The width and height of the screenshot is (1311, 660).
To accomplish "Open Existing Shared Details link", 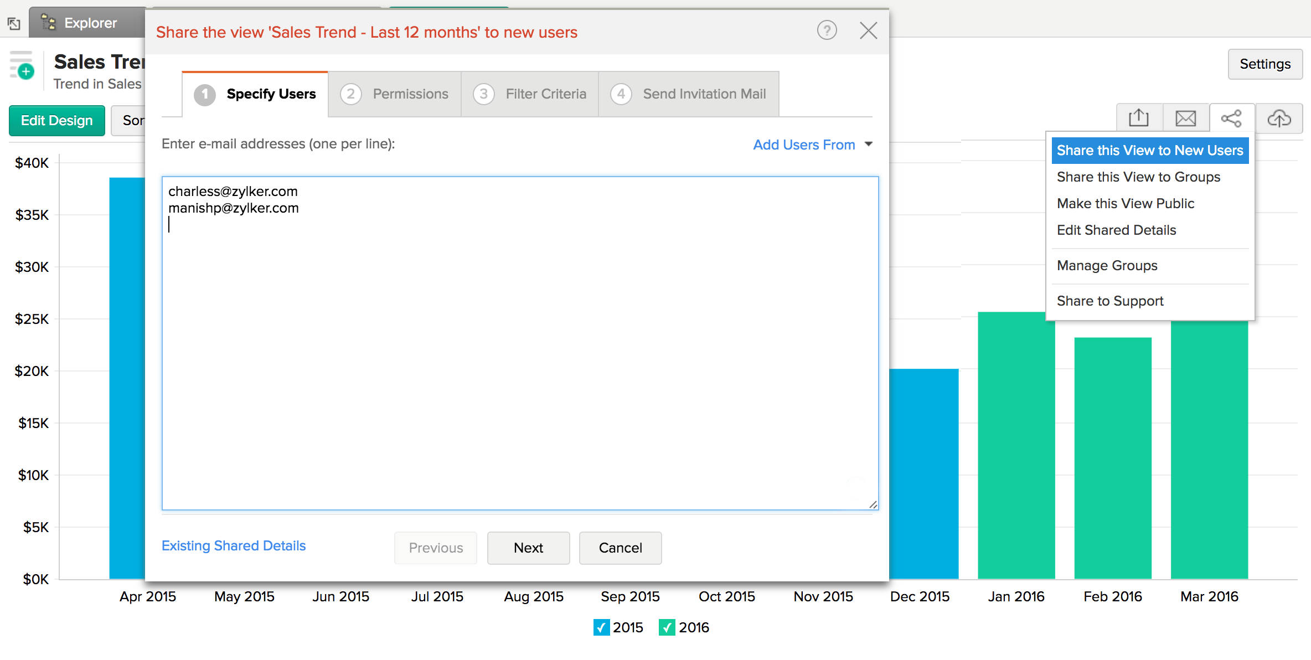I will [x=234, y=546].
